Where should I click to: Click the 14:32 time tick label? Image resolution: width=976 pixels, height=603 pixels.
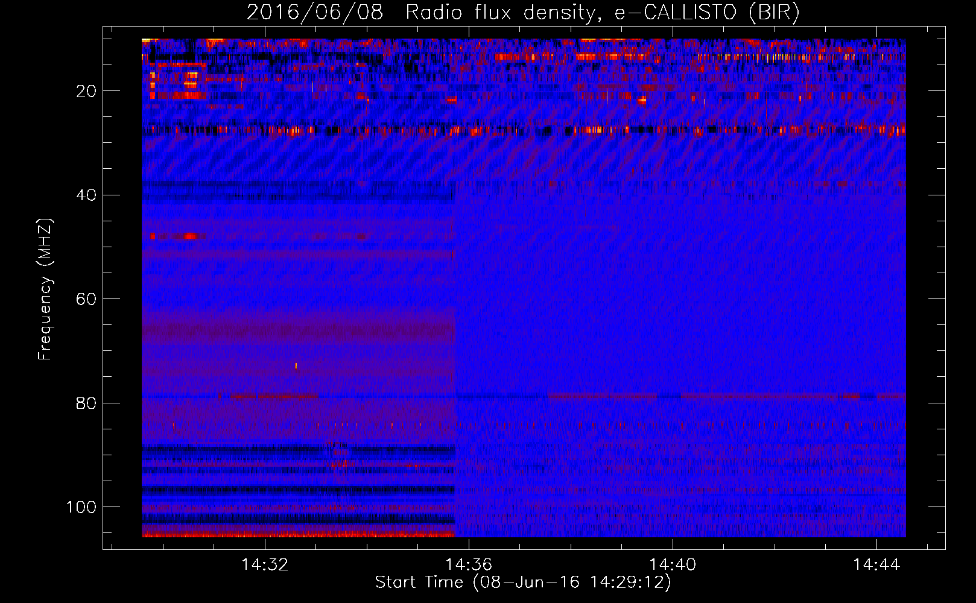coord(265,564)
